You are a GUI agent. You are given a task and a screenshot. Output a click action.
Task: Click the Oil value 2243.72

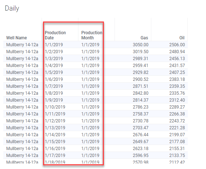(177, 121)
